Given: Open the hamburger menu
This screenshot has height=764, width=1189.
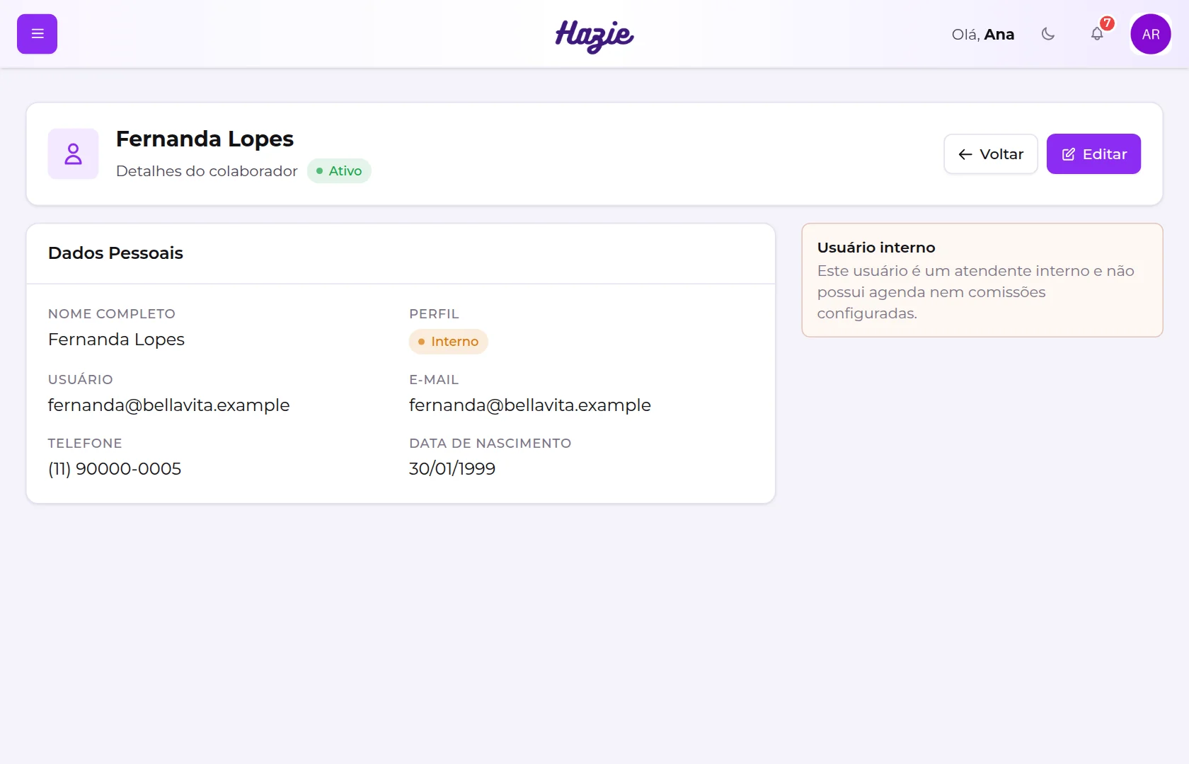Looking at the screenshot, I should [37, 34].
